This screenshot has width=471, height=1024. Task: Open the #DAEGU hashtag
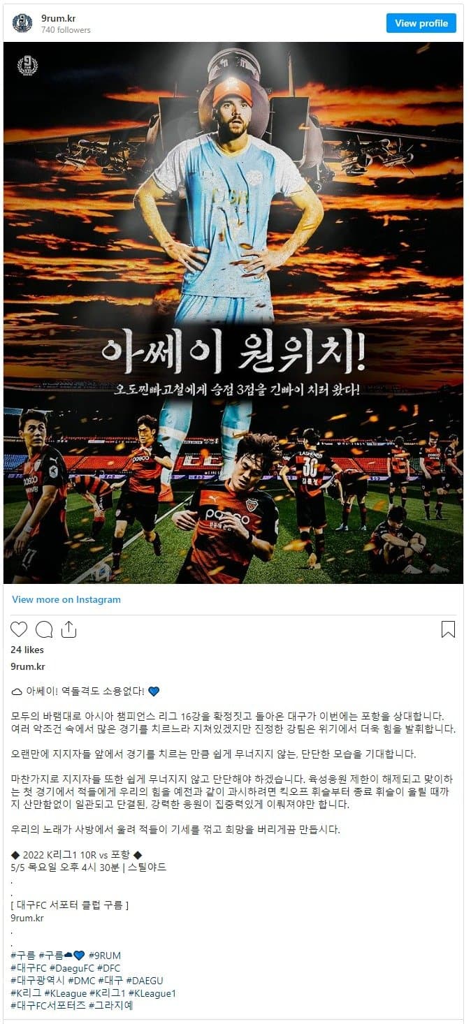pyautogui.click(x=145, y=980)
